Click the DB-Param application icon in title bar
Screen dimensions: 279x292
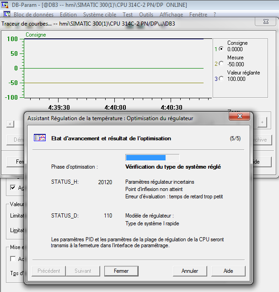pyautogui.click(x=5, y=5)
